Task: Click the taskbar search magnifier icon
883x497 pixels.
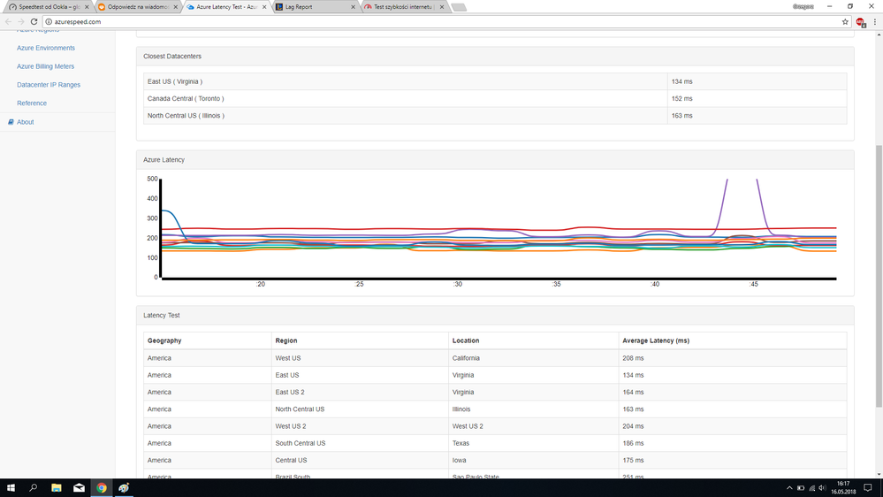Action: click(x=34, y=487)
